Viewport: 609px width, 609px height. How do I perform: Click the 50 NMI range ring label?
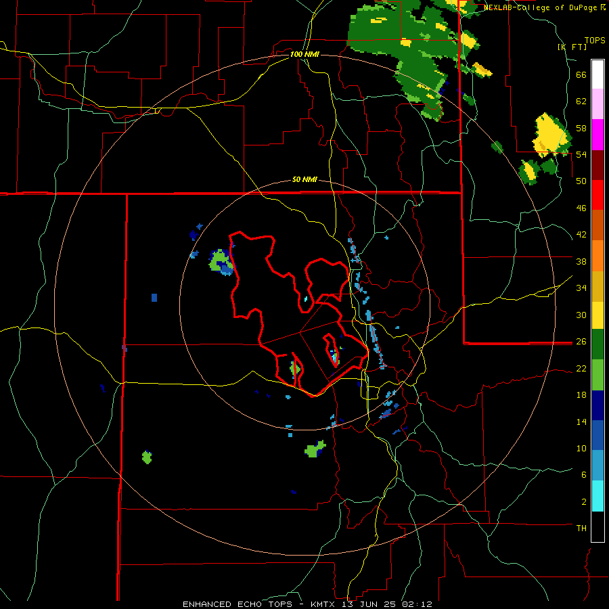304,179
